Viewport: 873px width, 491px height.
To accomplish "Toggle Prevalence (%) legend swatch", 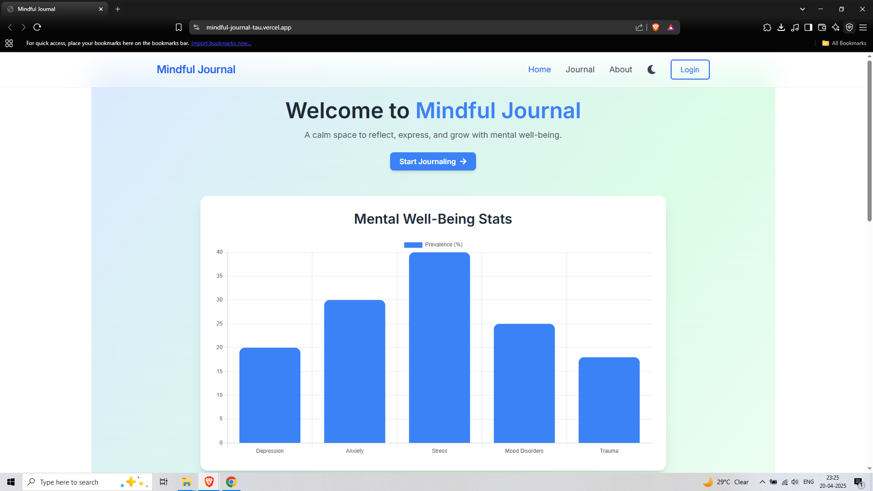I will point(413,245).
